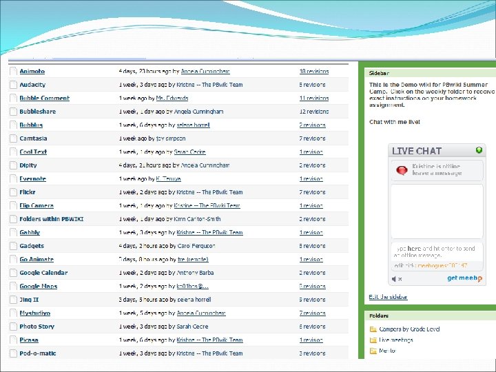496x372 pixels.
Task: Open author Ms. Edwards link
Action: coord(172,99)
